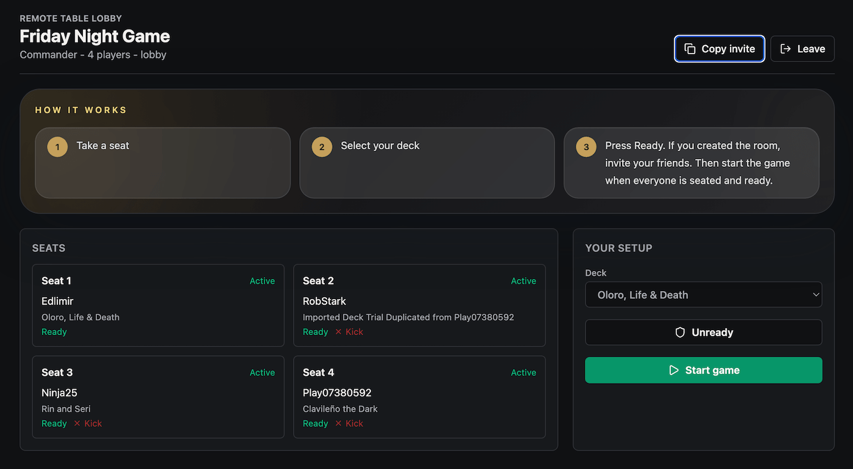Toggle readiness with the Unready button
Image resolution: width=853 pixels, height=469 pixels.
click(704, 333)
